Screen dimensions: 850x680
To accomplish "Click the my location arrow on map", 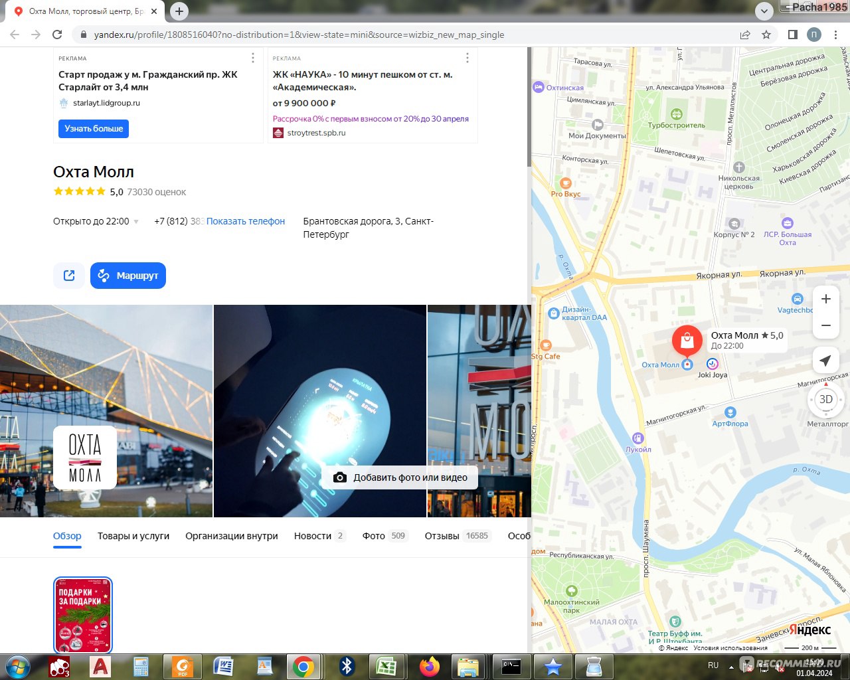I will (825, 361).
